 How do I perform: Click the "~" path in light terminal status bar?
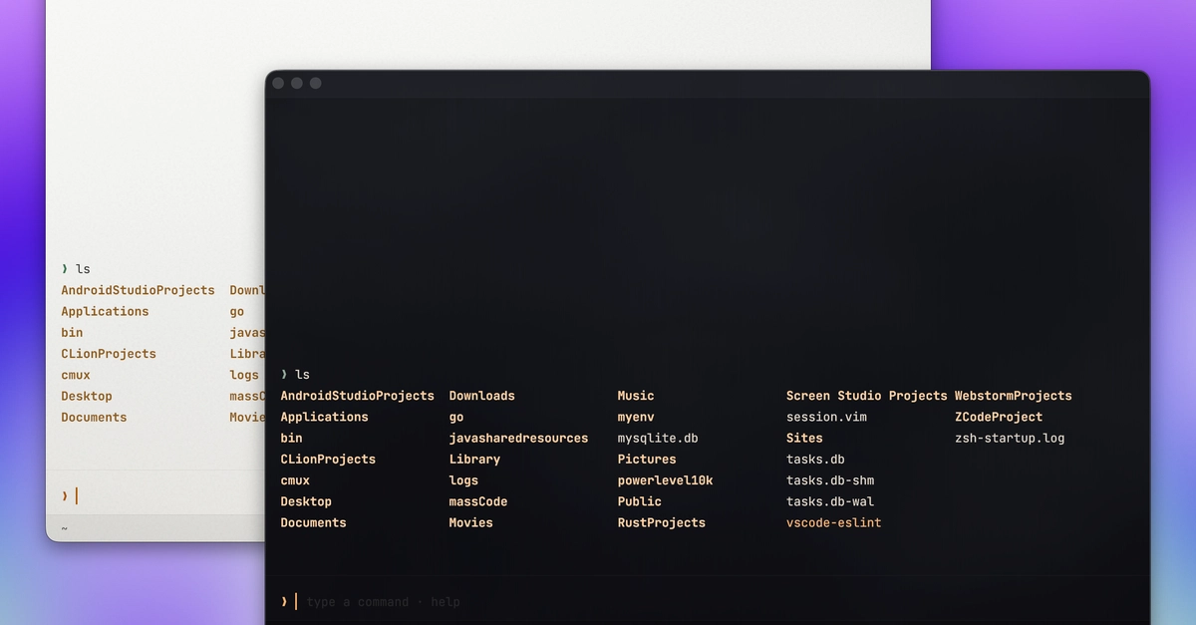click(65, 528)
